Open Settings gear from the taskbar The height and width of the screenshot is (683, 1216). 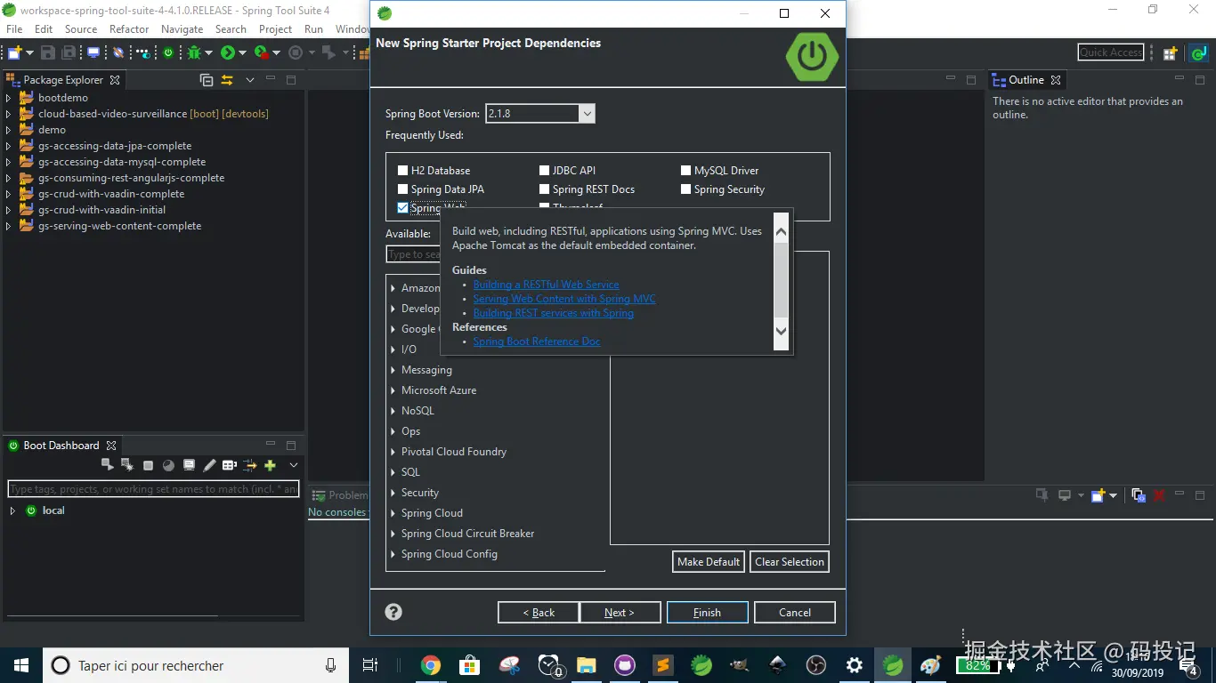click(x=855, y=665)
